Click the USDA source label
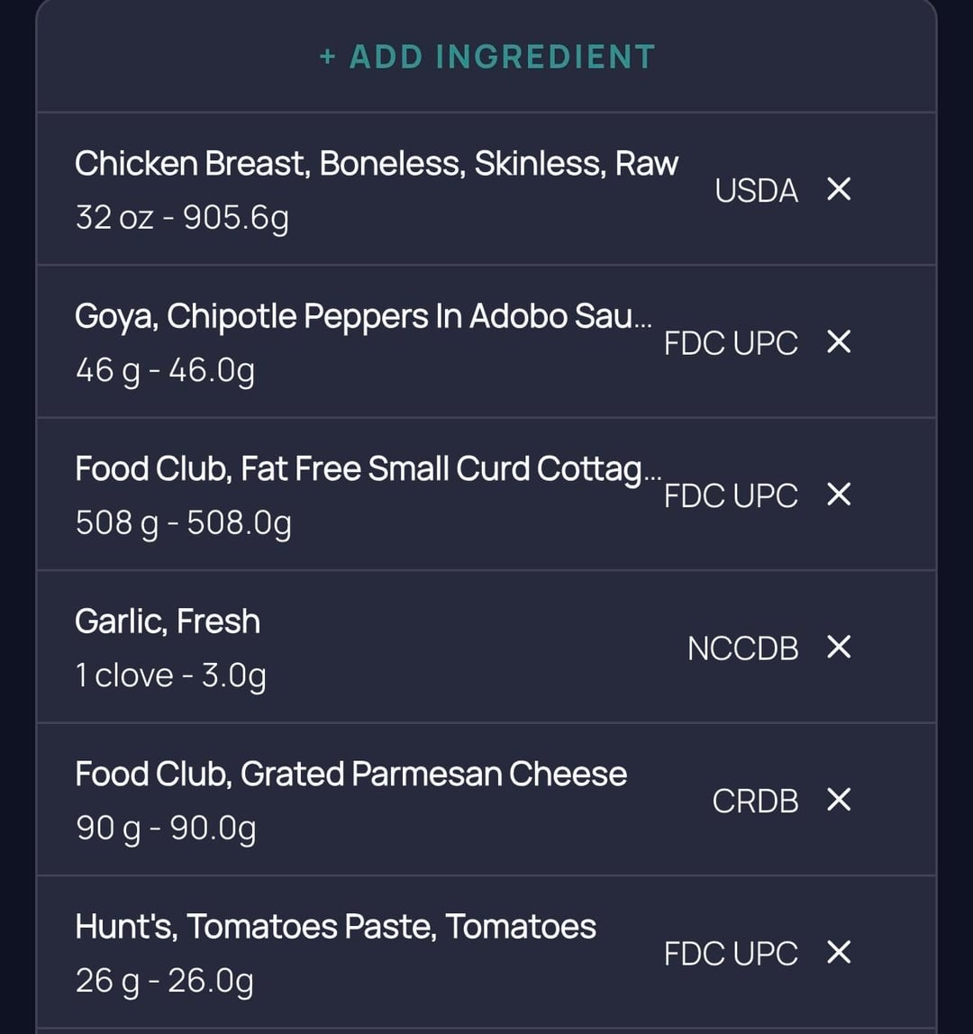This screenshot has width=973, height=1034. [x=756, y=191]
